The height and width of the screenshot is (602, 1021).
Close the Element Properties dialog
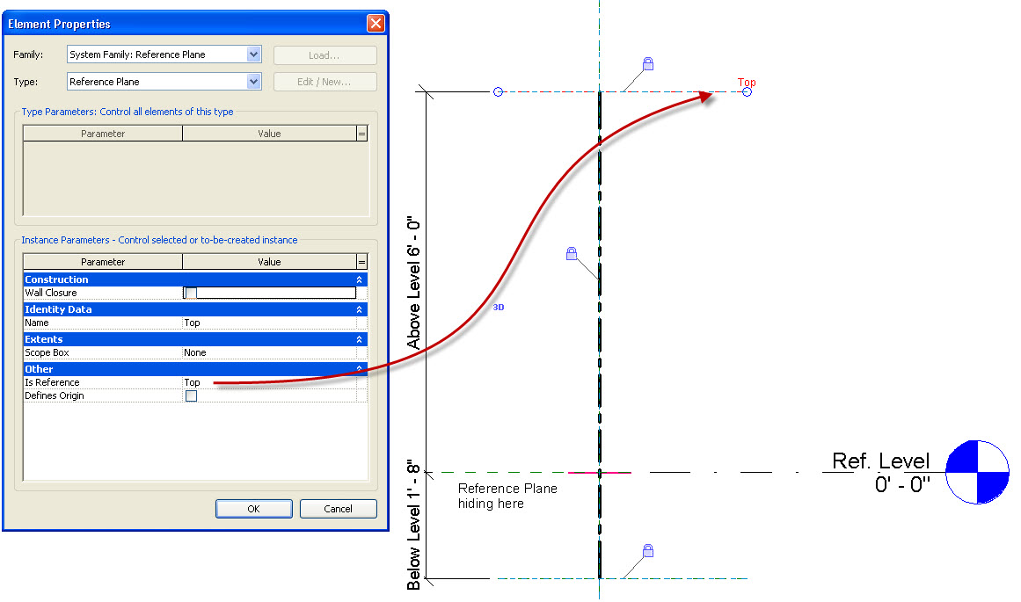click(x=376, y=24)
